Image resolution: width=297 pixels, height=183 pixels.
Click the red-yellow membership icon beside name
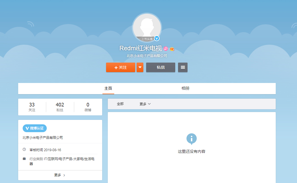coord(172,49)
